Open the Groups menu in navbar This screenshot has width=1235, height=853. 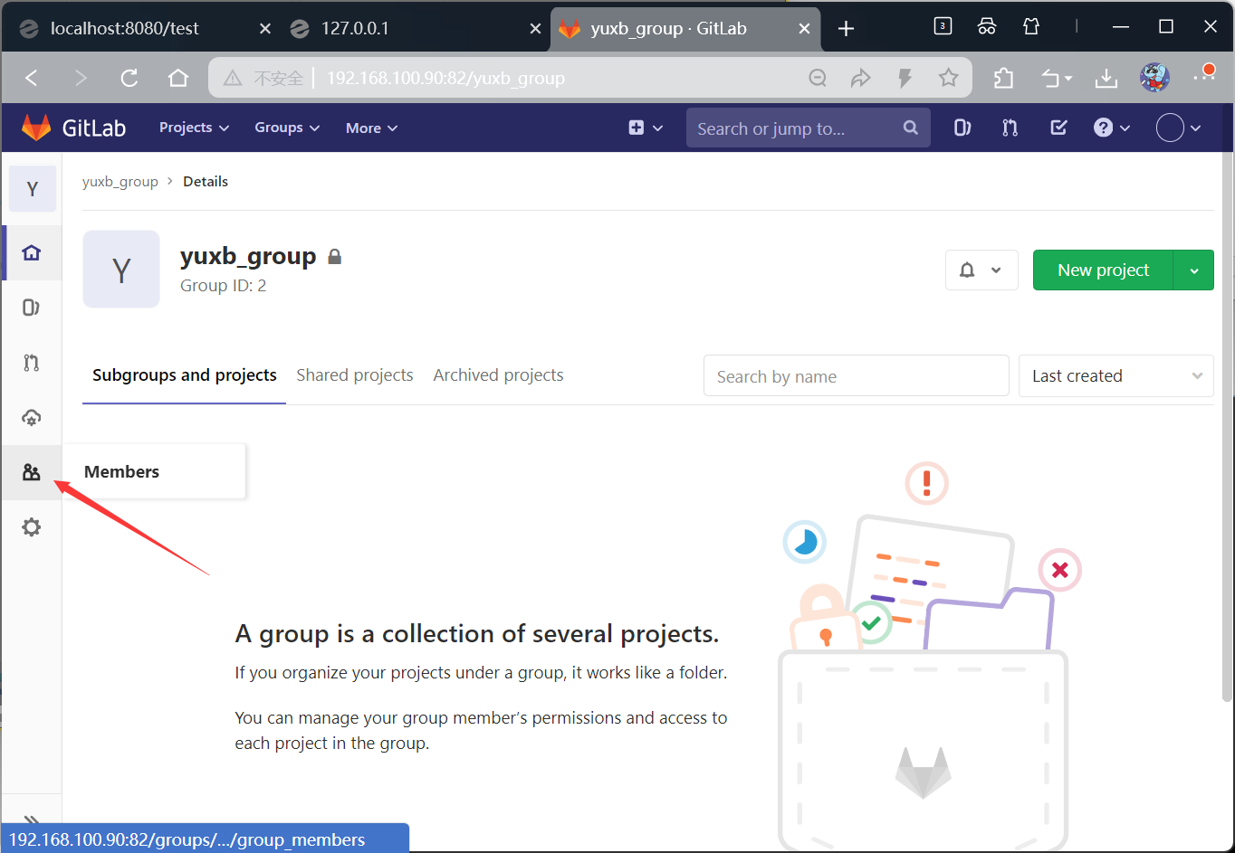pyautogui.click(x=287, y=128)
